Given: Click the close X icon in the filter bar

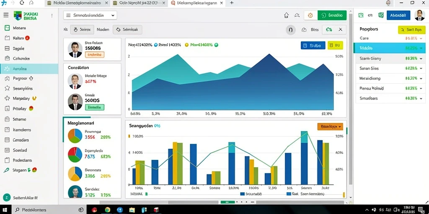Looking at the screenshot, I should (x=340, y=30).
